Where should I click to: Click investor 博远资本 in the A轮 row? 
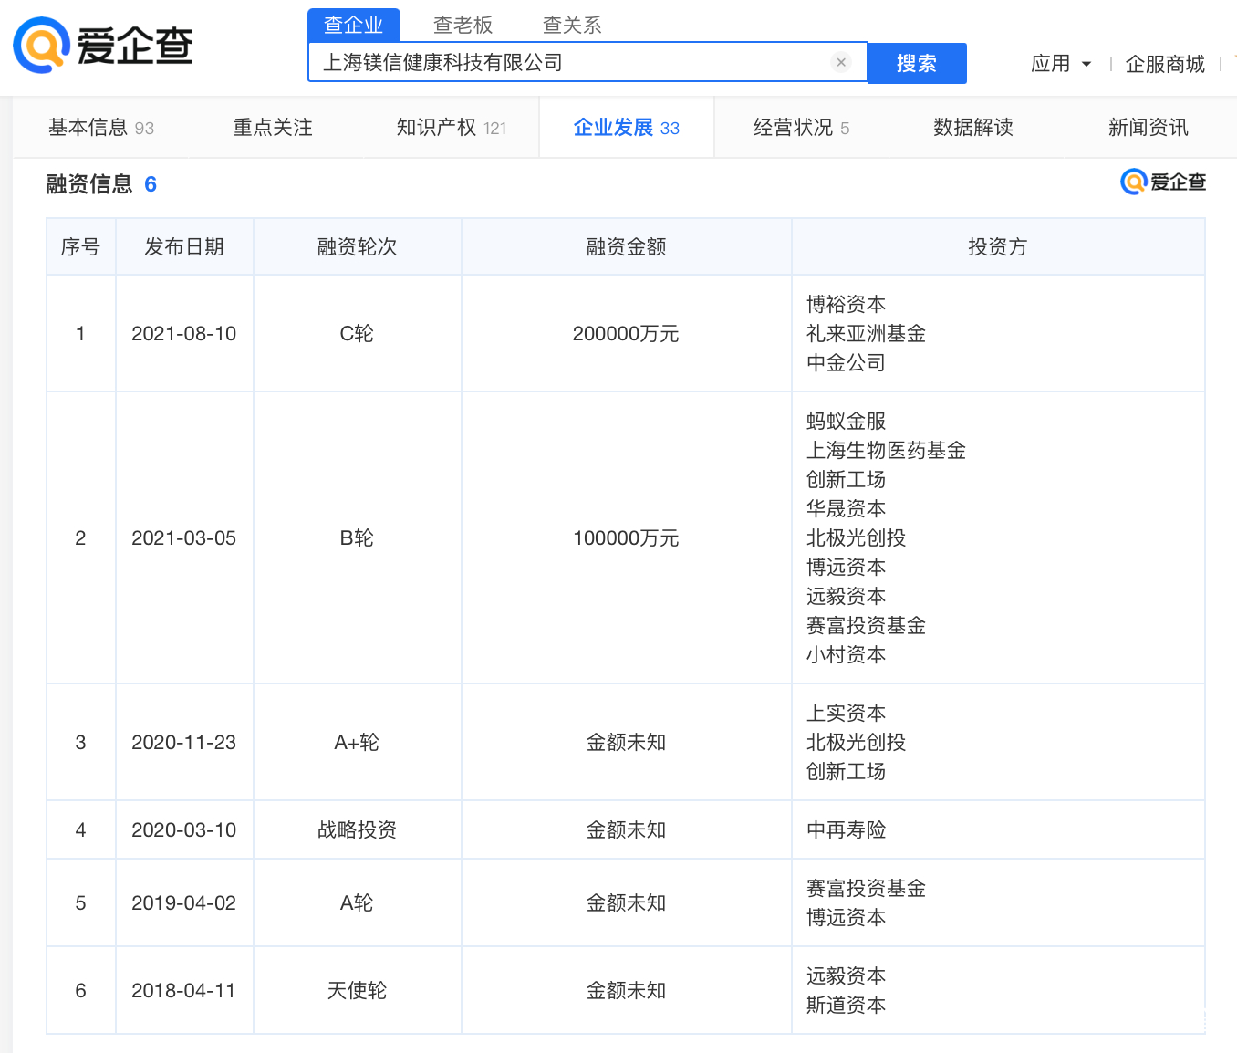pyautogui.click(x=846, y=918)
